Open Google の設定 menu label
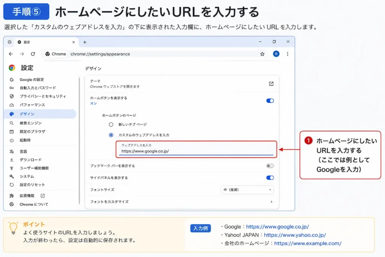This screenshot has width=385, height=257. [x=32, y=80]
